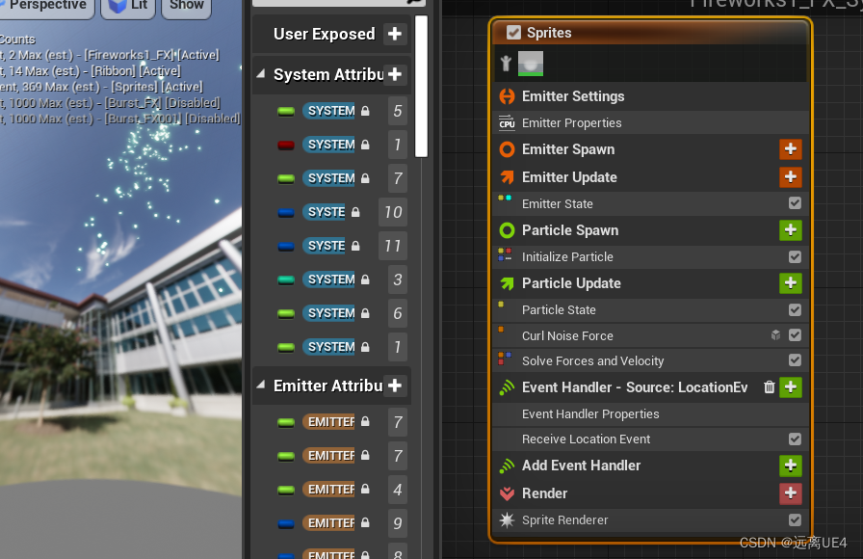
Task: Select the SYSTEM attribute with count 11
Action: click(x=326, y=246)
